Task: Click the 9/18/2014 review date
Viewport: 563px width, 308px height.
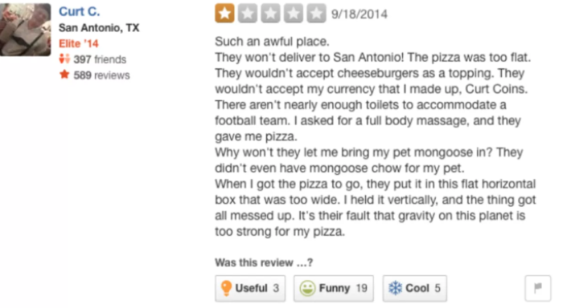Action: pos(359,14)
